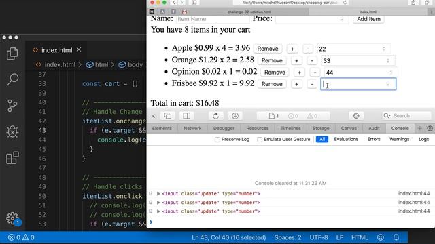Click the Item Name input field
Screen dimensions: 435x244
(213, 19)
